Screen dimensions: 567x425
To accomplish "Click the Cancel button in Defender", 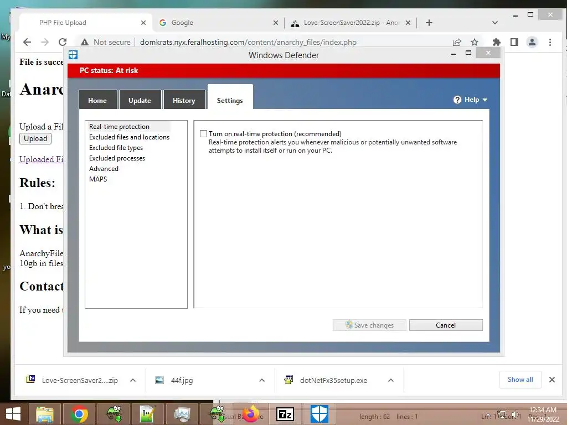I will [x=446, y=325].
